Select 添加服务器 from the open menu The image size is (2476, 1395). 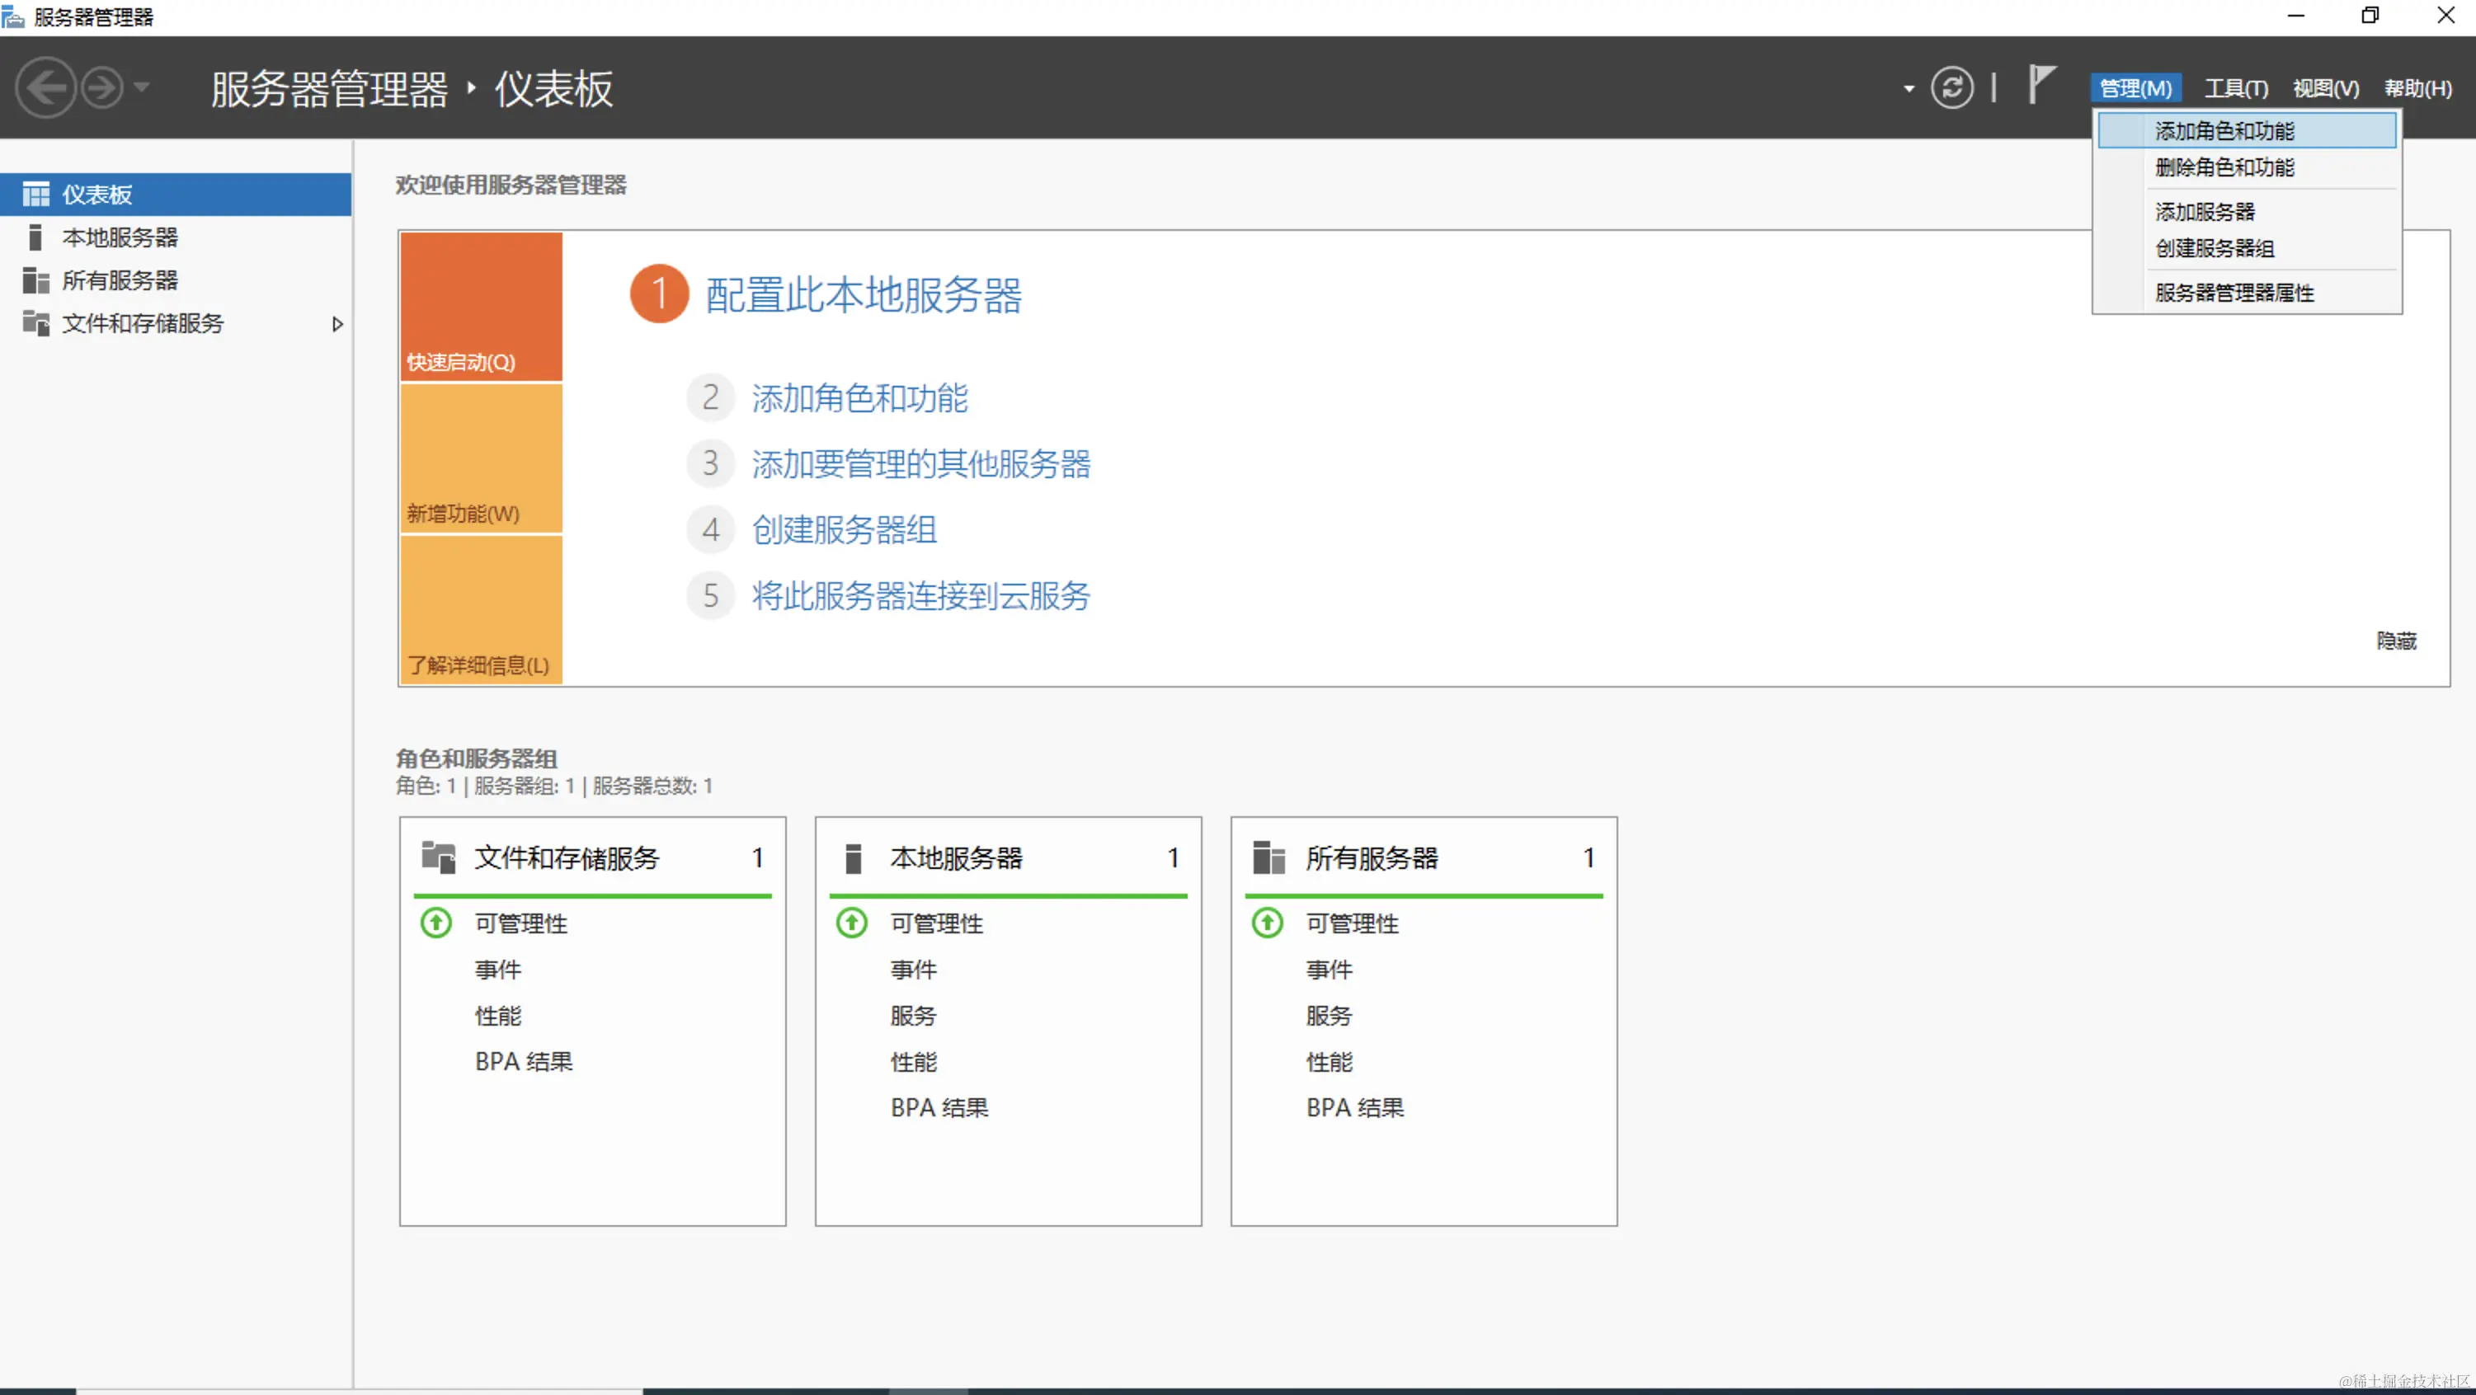click(x=2204, y=210)
